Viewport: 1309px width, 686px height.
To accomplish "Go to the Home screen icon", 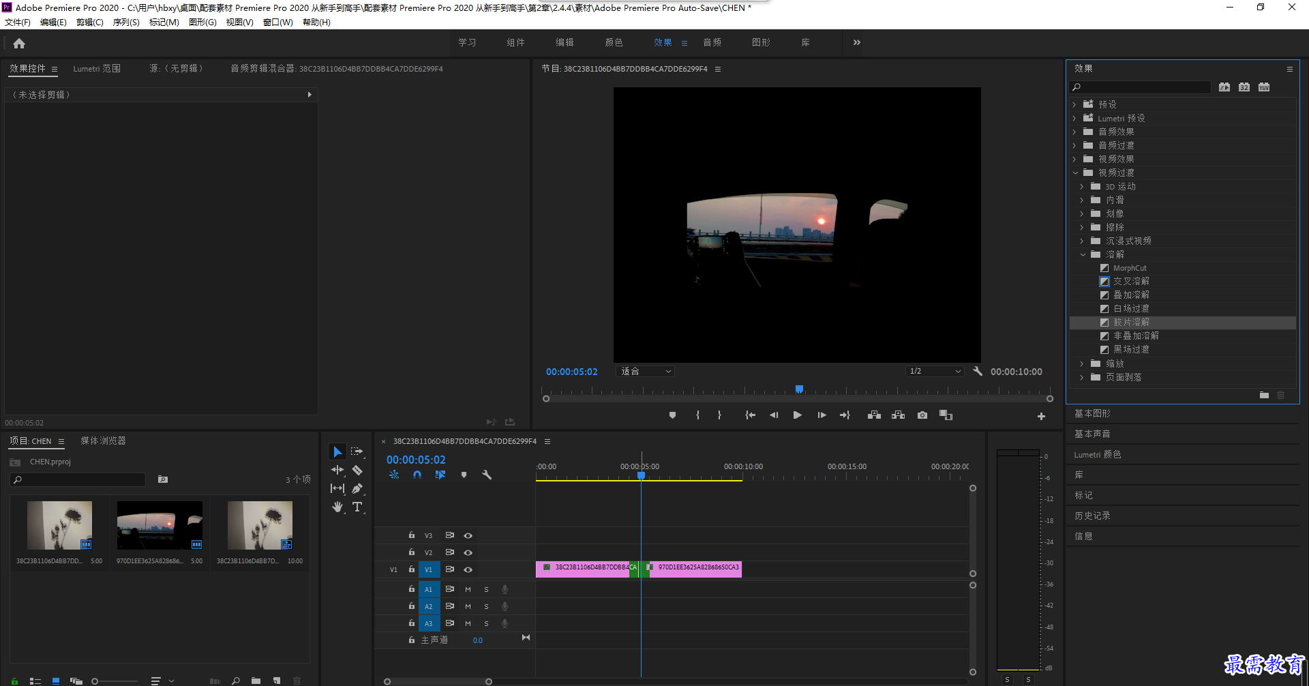I will 19,44.
